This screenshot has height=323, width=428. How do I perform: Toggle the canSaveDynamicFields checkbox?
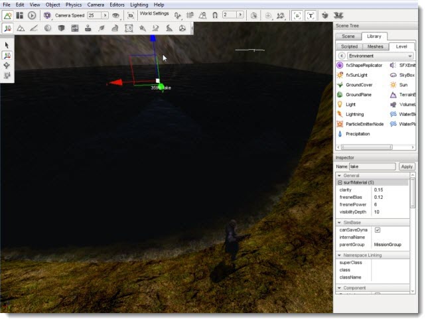click(377, 230)
